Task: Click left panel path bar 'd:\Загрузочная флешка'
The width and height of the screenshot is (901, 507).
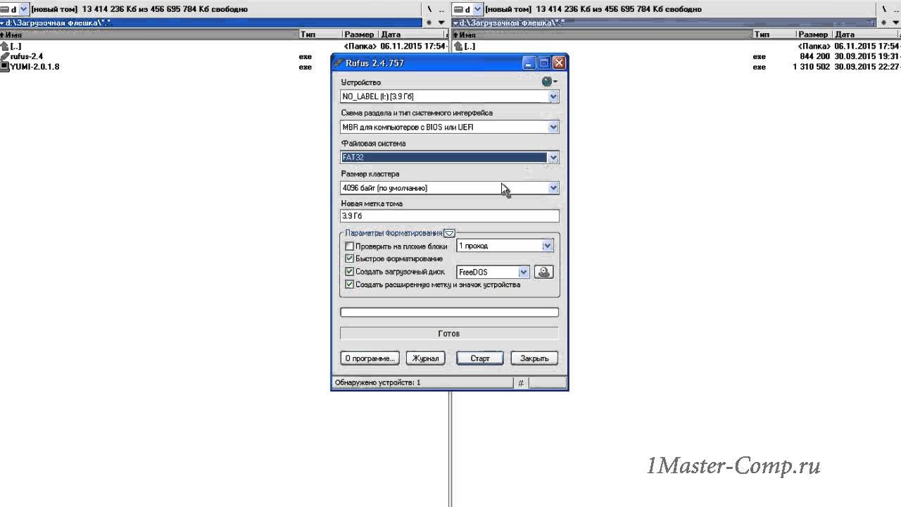Action: [211, 23]
